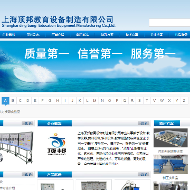Select letter E in the alphabet index
The image size is (190, 190).
[x=35, y=101]
